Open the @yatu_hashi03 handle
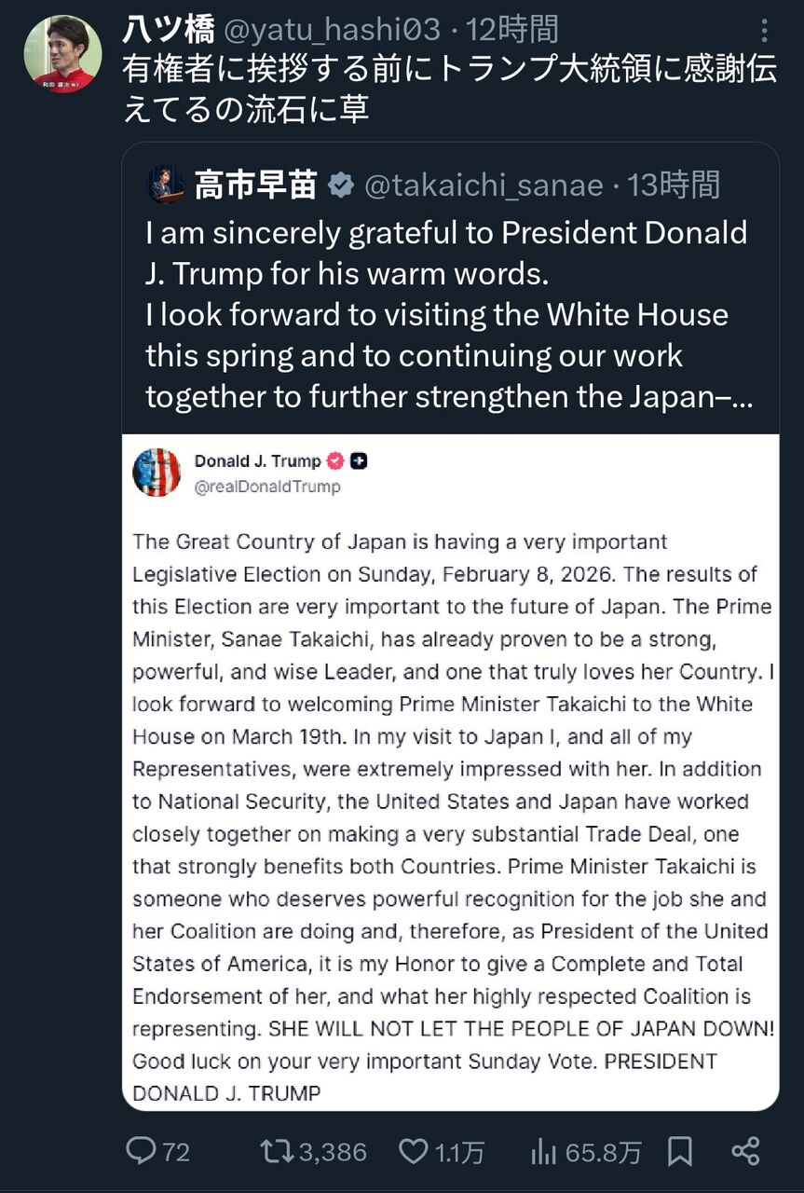This screenshot has height=1193, width=804. [x=332, y=31]
